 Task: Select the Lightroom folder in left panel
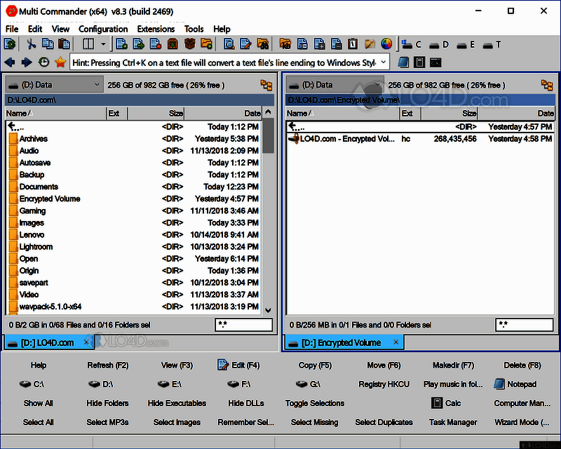[x=36, y=247]
